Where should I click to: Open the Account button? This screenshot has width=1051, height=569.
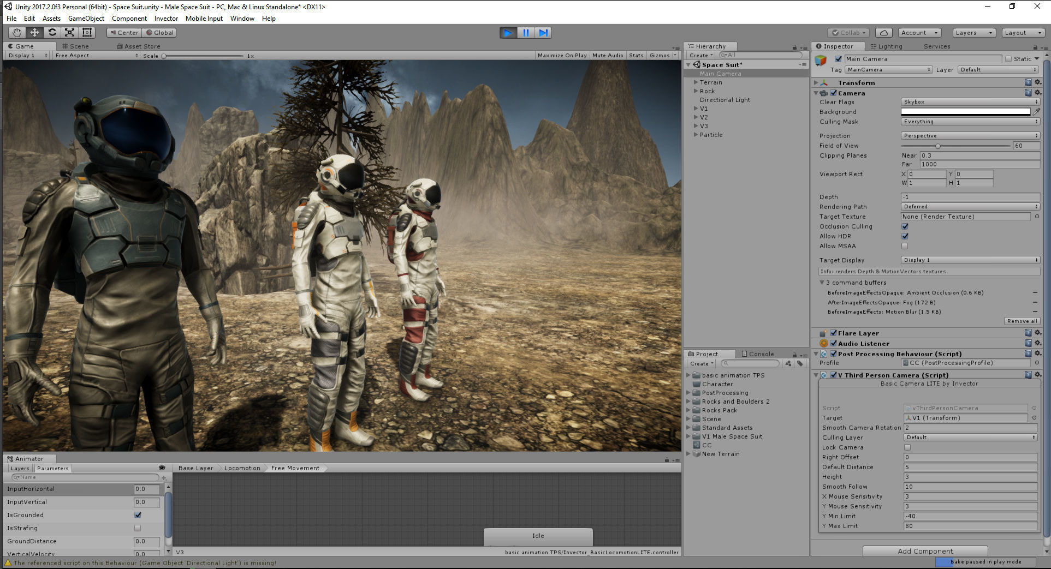pyautogui.click(x=919, y=33)
